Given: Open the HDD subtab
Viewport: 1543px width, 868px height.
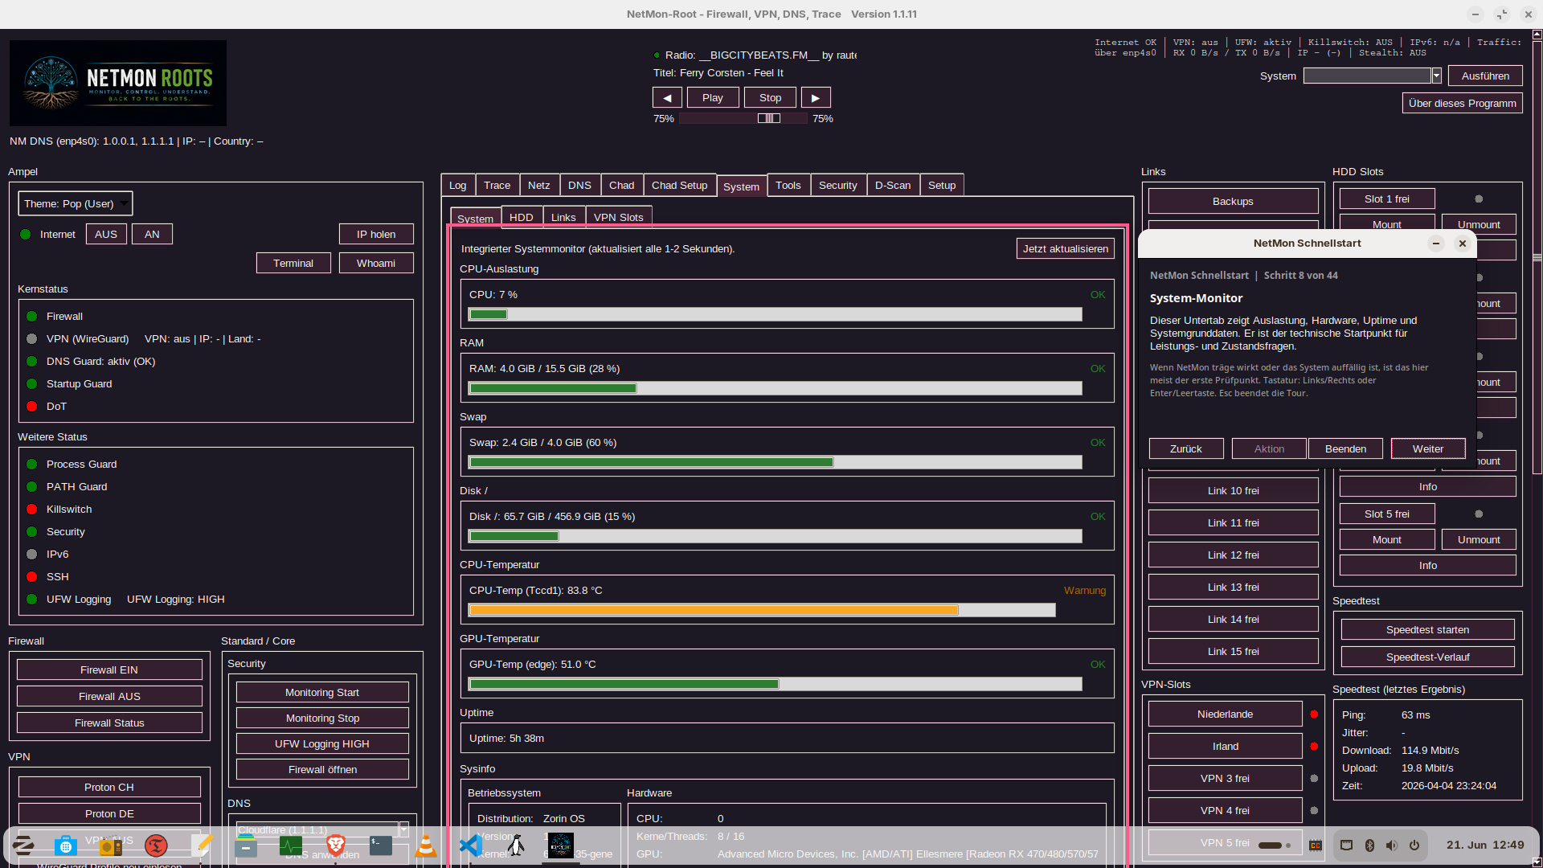Looking at the screenshot, I should (521, 218).
